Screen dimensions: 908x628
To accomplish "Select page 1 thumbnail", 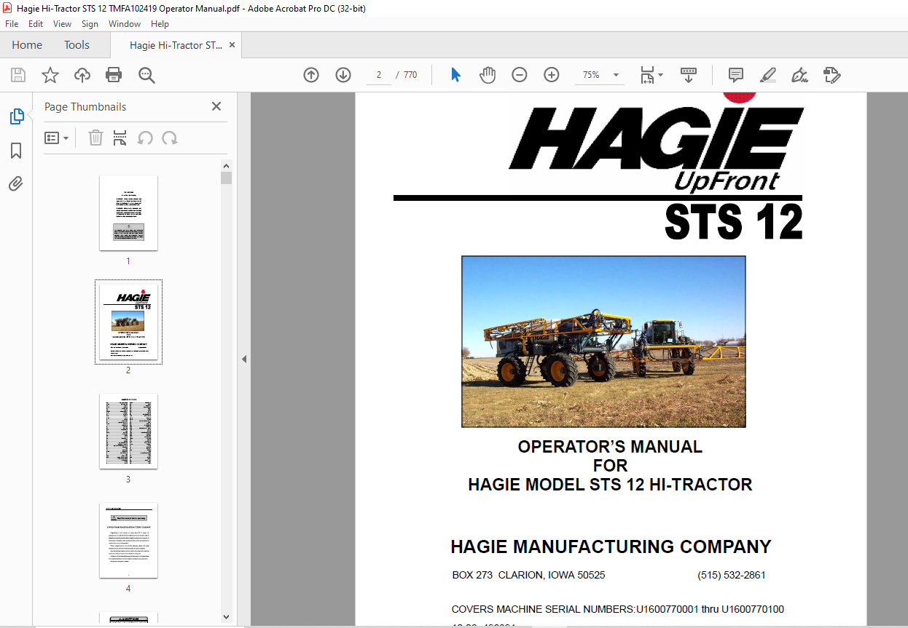I will tap(128, 212).
